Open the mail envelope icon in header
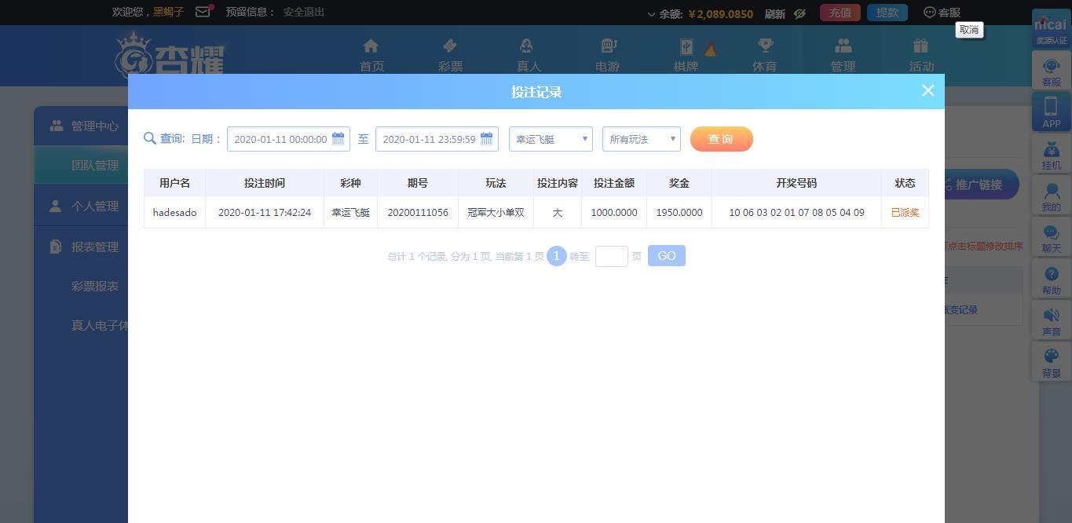 (x=203, y=12)
